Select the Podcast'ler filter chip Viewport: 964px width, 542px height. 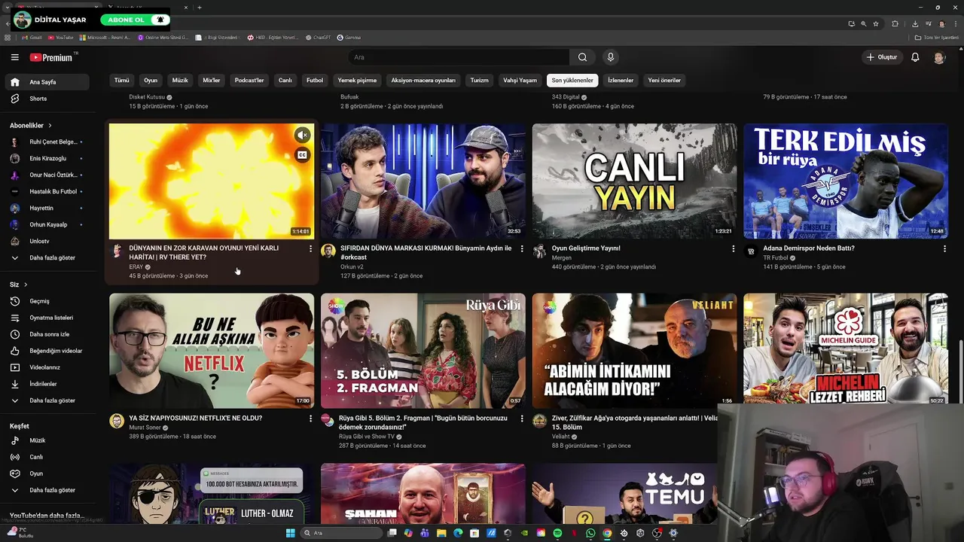tap(249, 81)
